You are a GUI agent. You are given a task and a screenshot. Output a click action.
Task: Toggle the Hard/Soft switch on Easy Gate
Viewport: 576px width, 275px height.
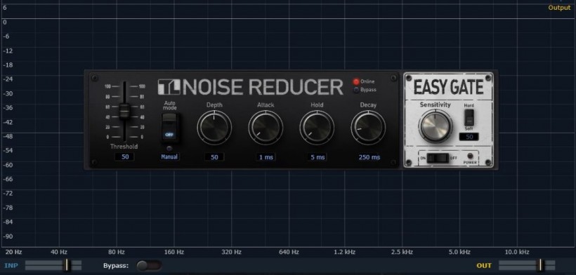(x=469, y=117)
